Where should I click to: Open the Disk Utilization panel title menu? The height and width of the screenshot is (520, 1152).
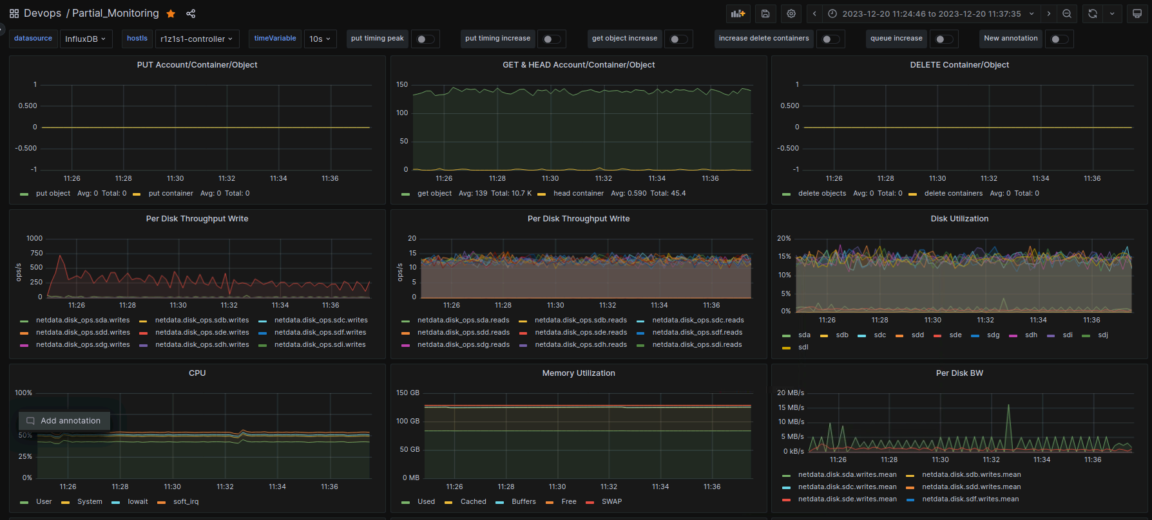(x=959, y=219)
